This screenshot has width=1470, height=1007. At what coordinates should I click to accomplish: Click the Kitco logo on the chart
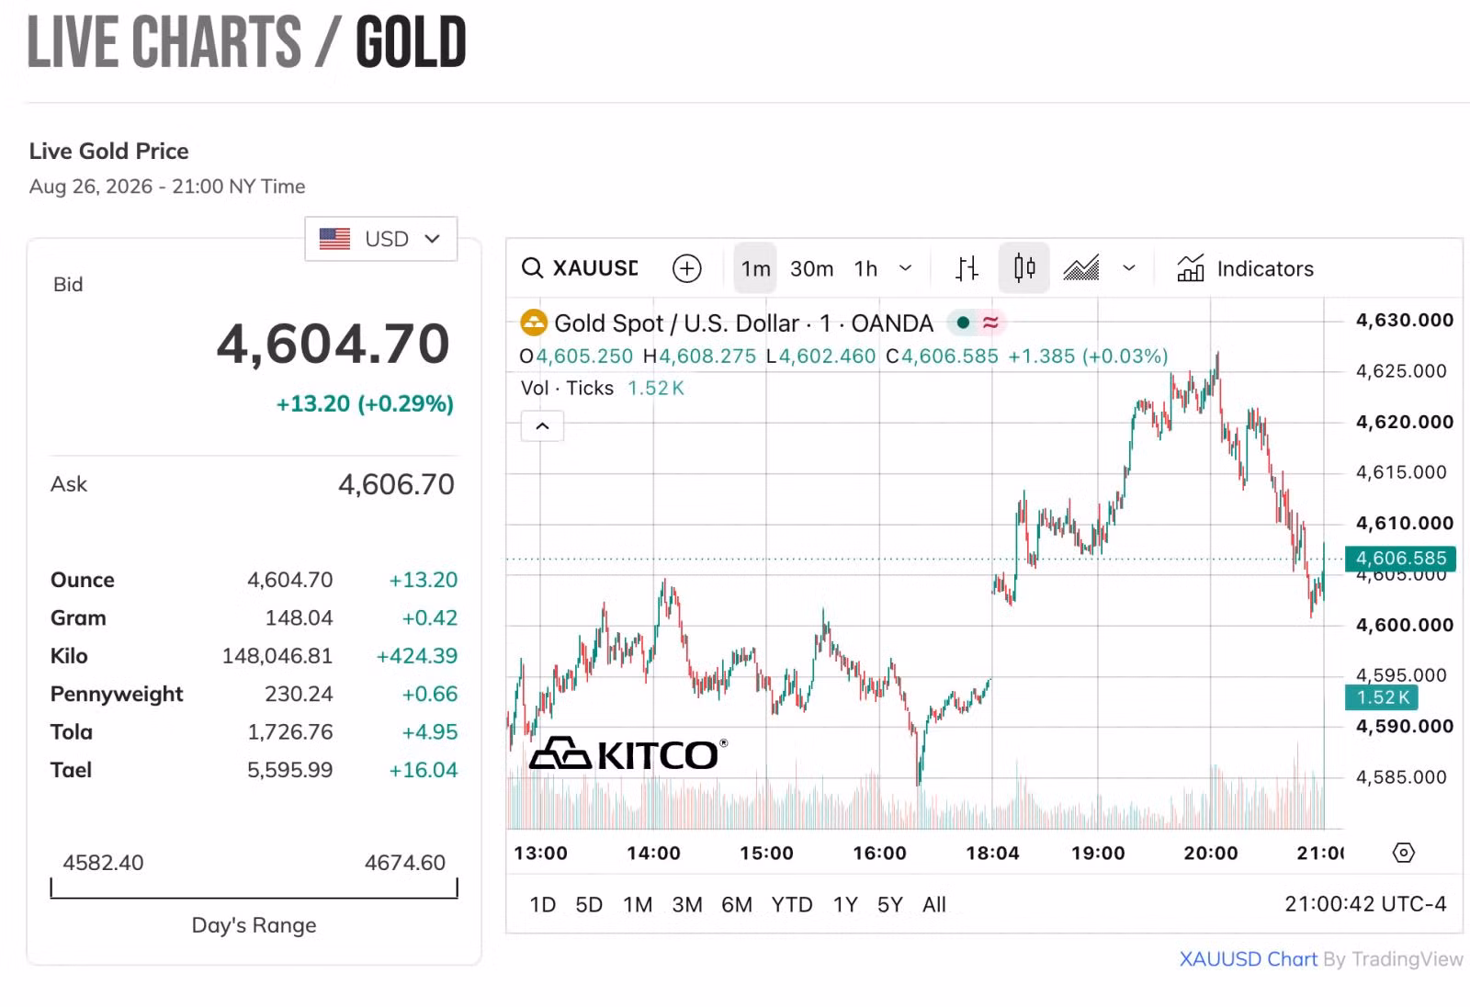628,754
